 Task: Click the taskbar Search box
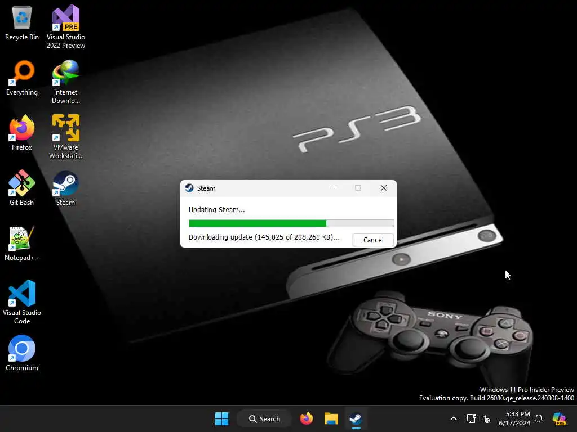pos(264,418)
